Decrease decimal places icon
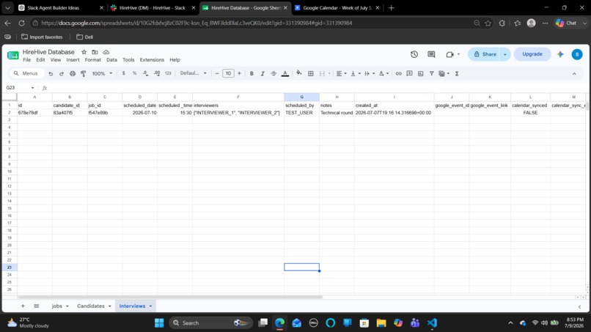 click(145, 73)
